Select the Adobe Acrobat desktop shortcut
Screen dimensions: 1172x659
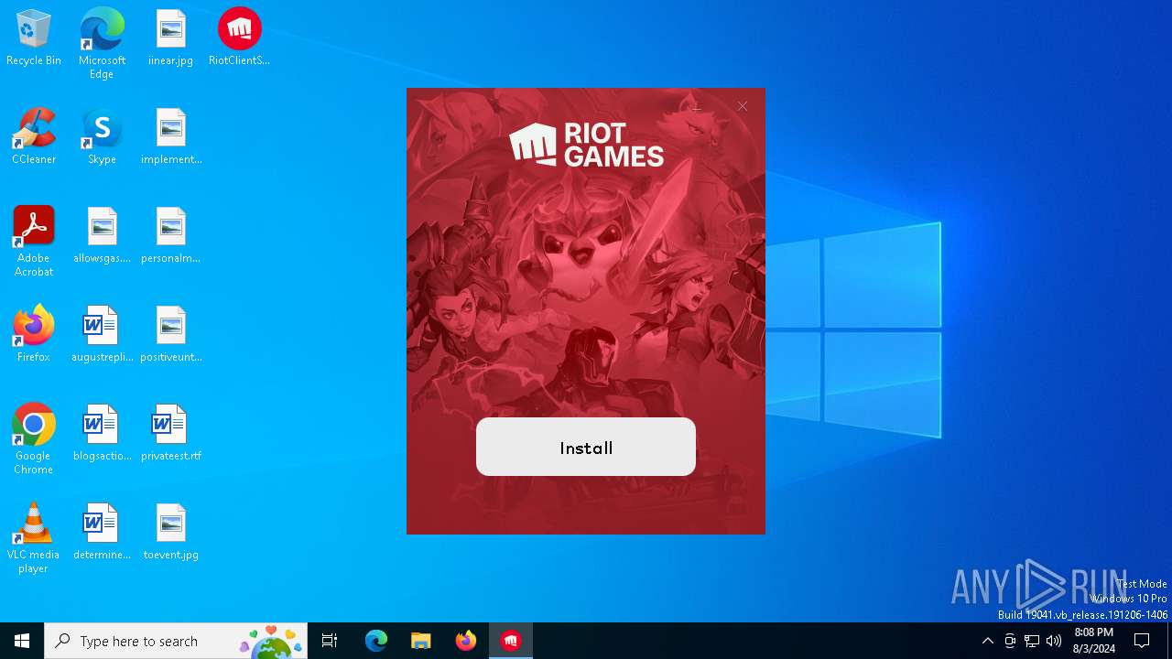click(x=34, y=242)
